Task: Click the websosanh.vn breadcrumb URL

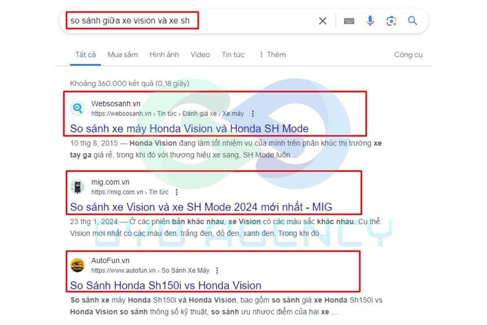Action: click(168, 114)
